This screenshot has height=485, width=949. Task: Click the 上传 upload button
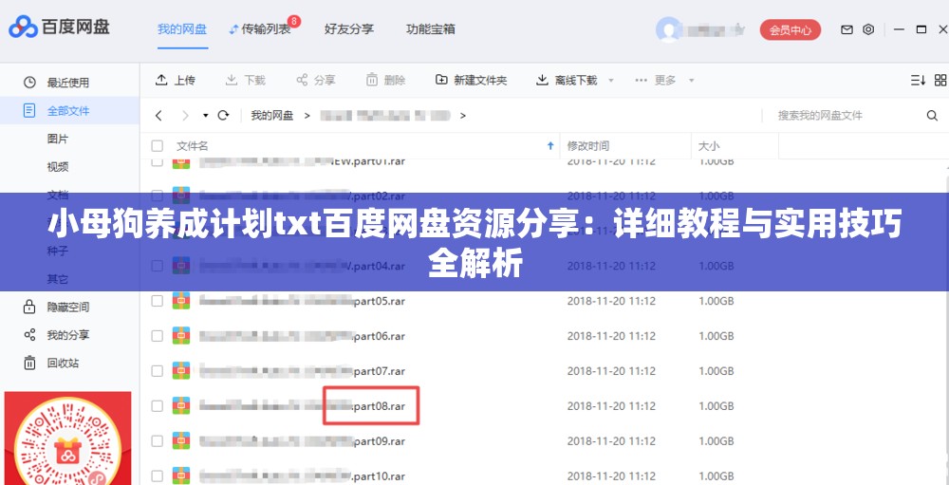tap(176, 81)
